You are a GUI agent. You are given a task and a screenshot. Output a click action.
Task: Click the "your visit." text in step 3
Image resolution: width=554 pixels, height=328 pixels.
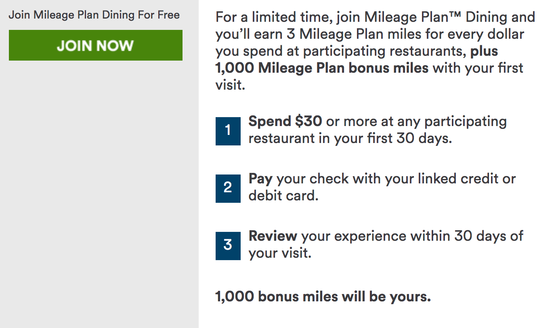(x=280, y=253)
